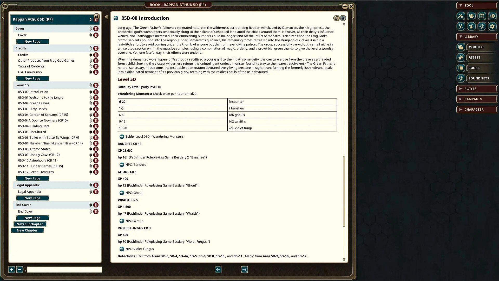This screenshot has width=499, height=281.
Task: Delete the 05D-03 Dirty Deeds page
Action: (96, 109)
